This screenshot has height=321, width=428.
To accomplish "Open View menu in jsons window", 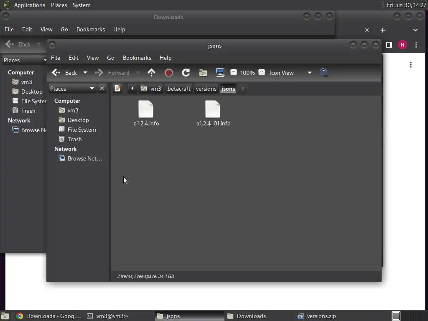I will click(x=93, y=58).
